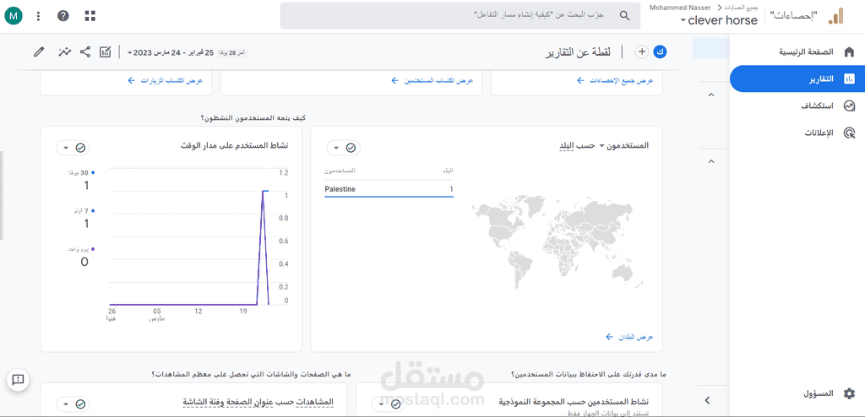Viewport: 865px width, 417px height.
Task: Select التقارير in the sidebar
Action: point(797,79)
